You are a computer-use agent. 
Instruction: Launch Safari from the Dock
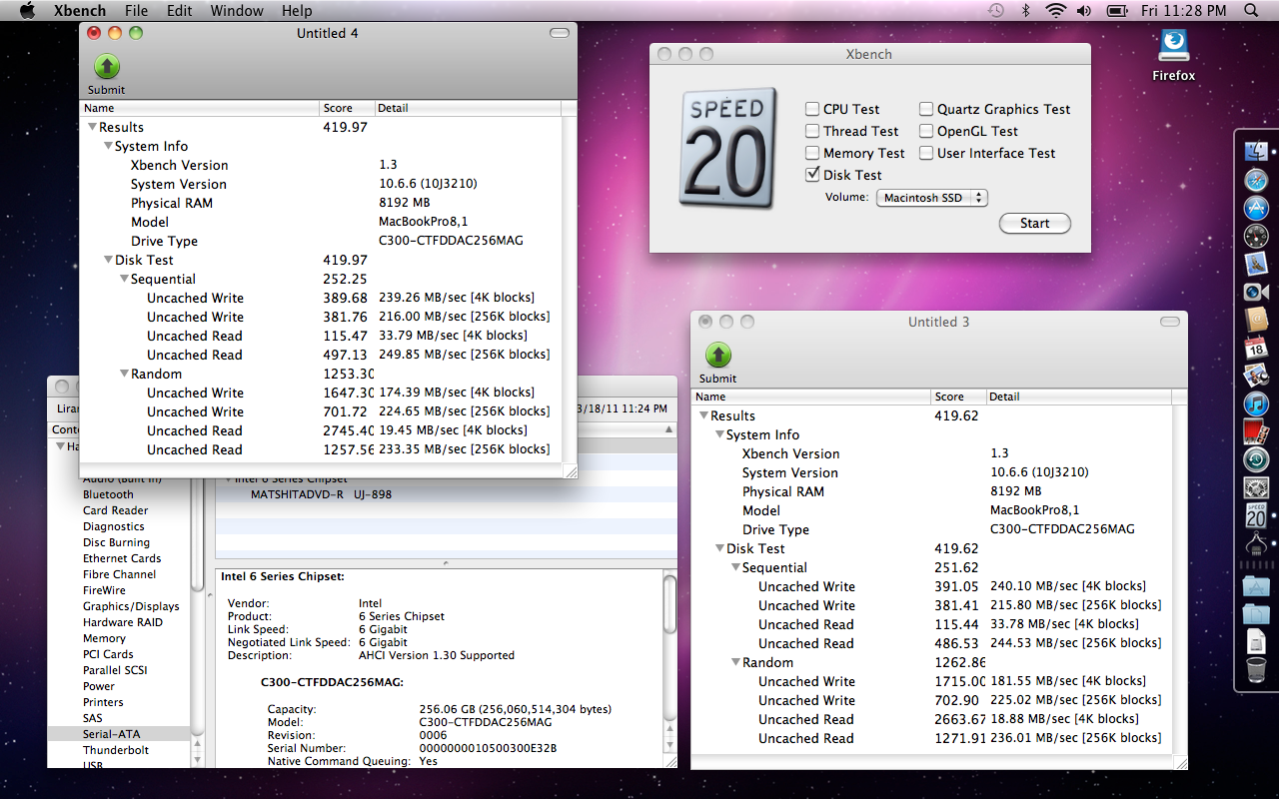(x=1256, y=180)
